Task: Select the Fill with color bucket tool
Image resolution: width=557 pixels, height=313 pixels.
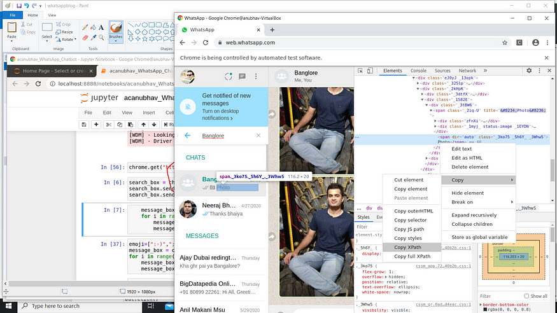Action: [93, 27]
